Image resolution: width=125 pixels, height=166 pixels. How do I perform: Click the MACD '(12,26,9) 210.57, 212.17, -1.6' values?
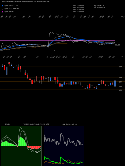point(34,124)
